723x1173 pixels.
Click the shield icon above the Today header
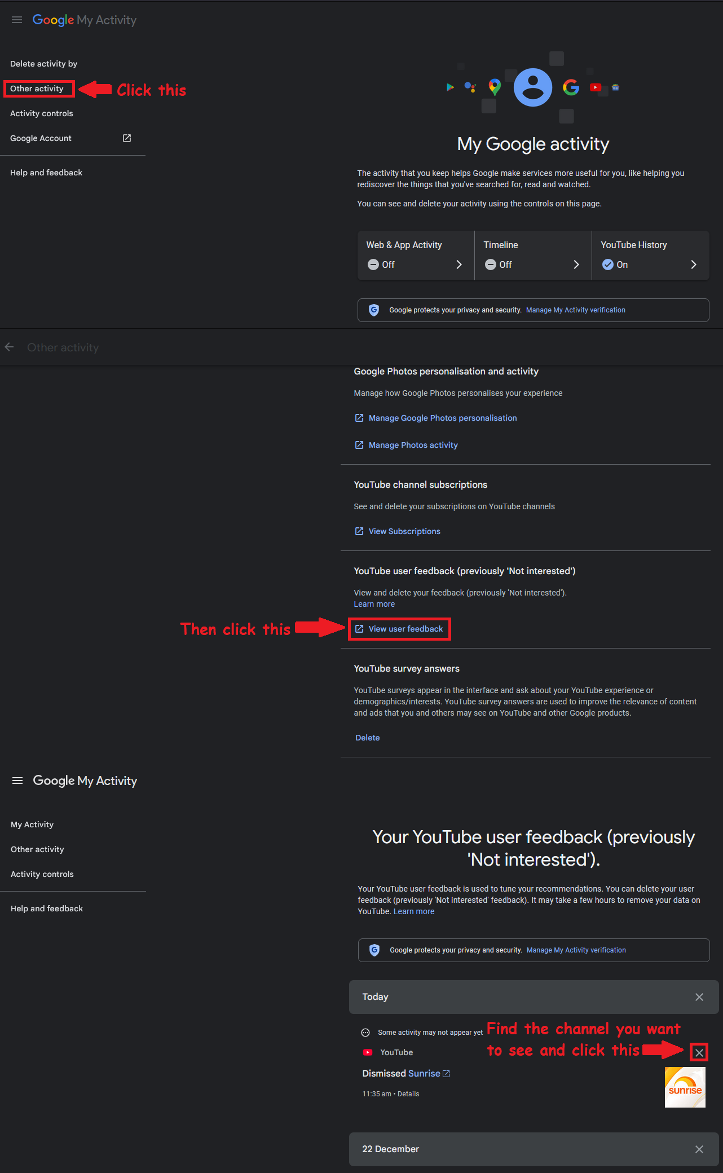(x=374, y=950)
